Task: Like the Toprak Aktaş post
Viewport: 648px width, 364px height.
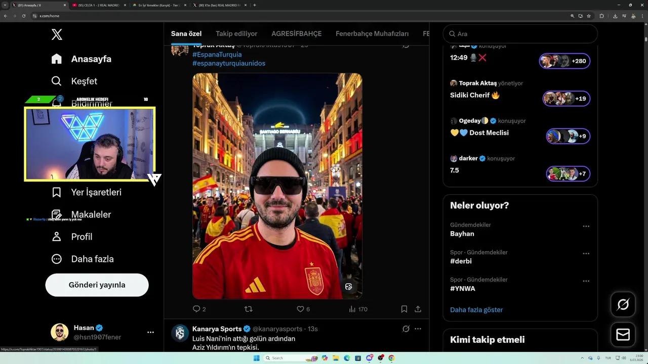Action: [303, 309]
